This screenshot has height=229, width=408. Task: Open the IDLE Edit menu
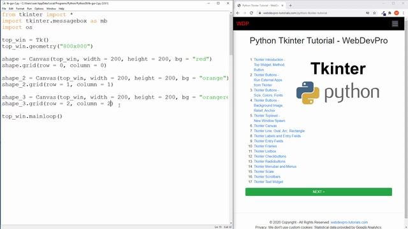pos(11,8)
